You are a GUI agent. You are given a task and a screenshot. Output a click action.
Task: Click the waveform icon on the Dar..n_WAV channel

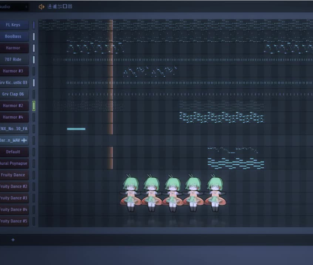24,140
